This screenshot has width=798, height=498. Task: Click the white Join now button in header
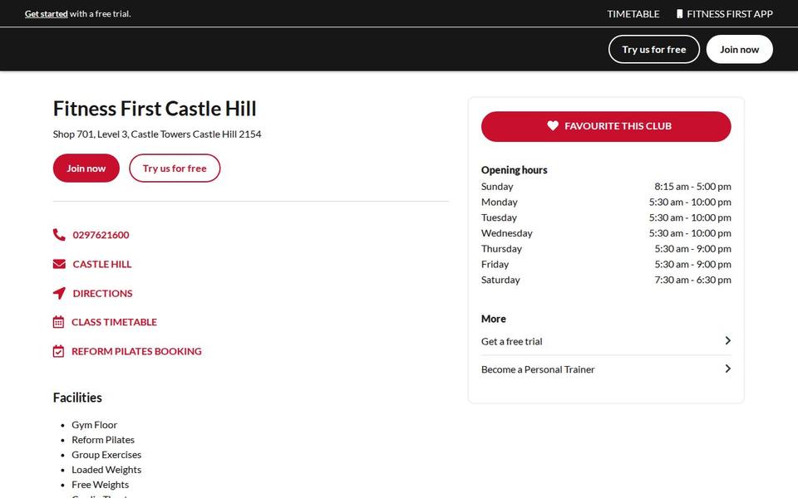pyautogui.click(x=740, y=49)
